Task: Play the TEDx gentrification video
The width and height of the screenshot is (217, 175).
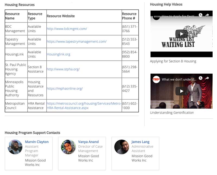Action: [181, 91]
